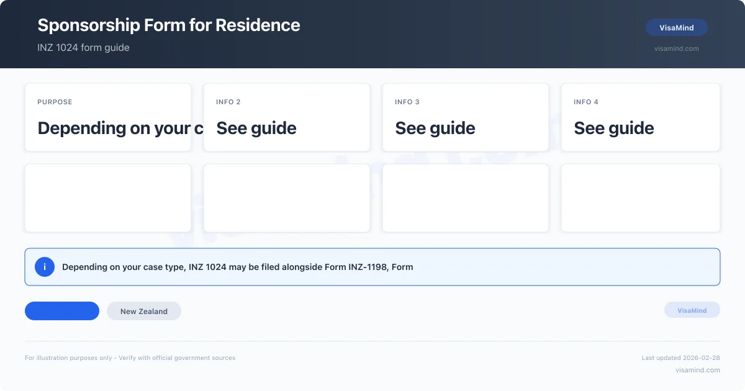Click the "For illustration purposes only" disclaimer
This screenshot has height=391, width=745.
point(130,357)
